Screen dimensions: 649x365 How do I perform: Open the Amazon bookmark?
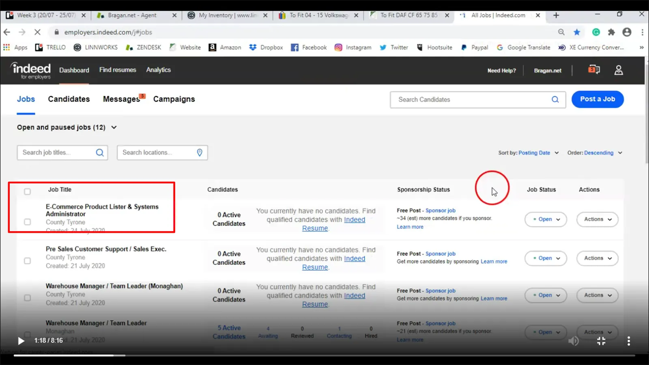pyautogui.click(x=225, y=47)
